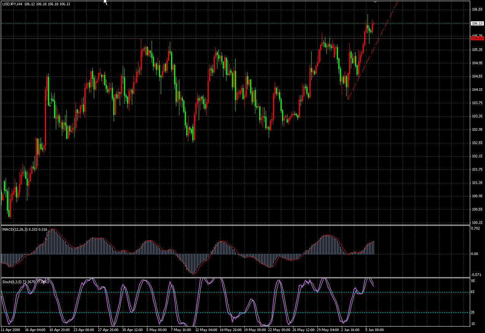
Task: Click the 29 May 04:00 time label
Action: tap(328, 330)
